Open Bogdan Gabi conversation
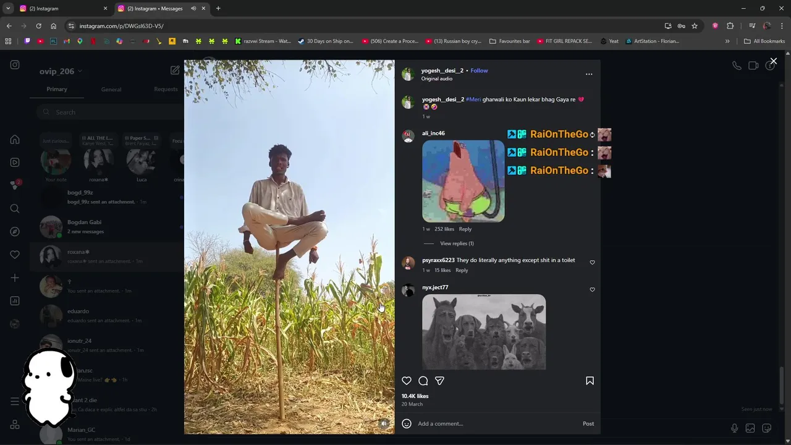 (x=105, y=226)
